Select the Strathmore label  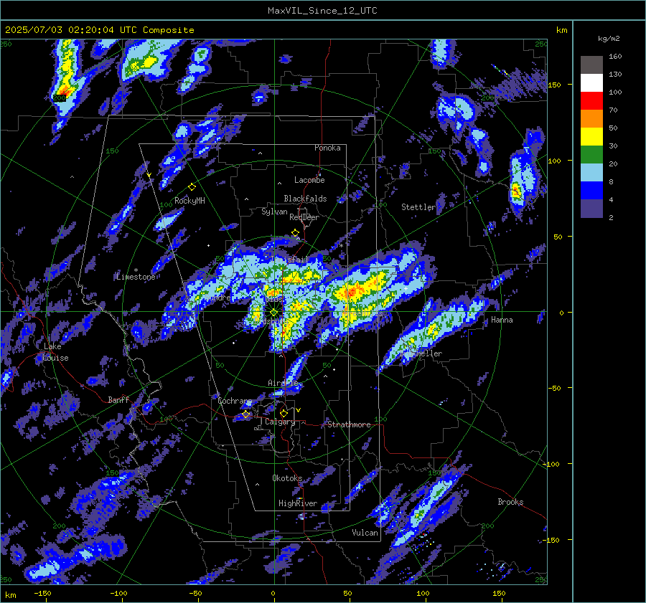coord(349,424)
